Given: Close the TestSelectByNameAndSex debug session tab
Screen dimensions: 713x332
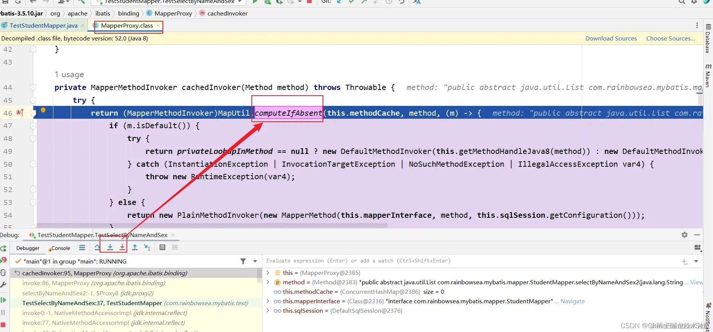Looking at the screenshot, I should click(173, 235).
